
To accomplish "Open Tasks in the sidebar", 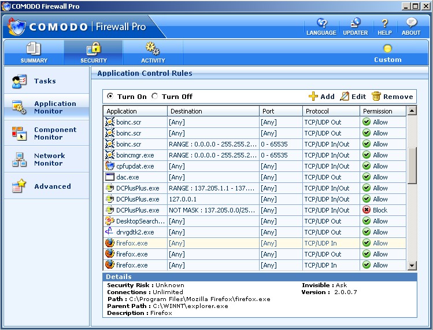I will coord(46,81).
